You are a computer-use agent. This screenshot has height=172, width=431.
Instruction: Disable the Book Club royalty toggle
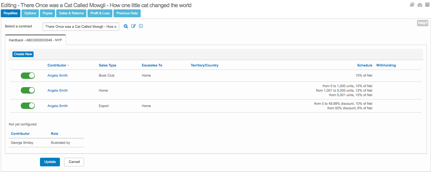click(x=28, y=75)
